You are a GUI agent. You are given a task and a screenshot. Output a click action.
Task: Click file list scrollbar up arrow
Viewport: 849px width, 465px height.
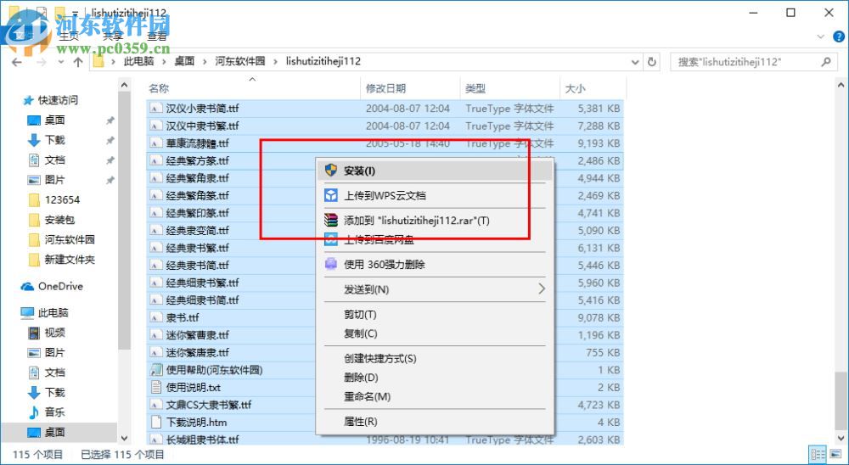[x=841, y=85]
